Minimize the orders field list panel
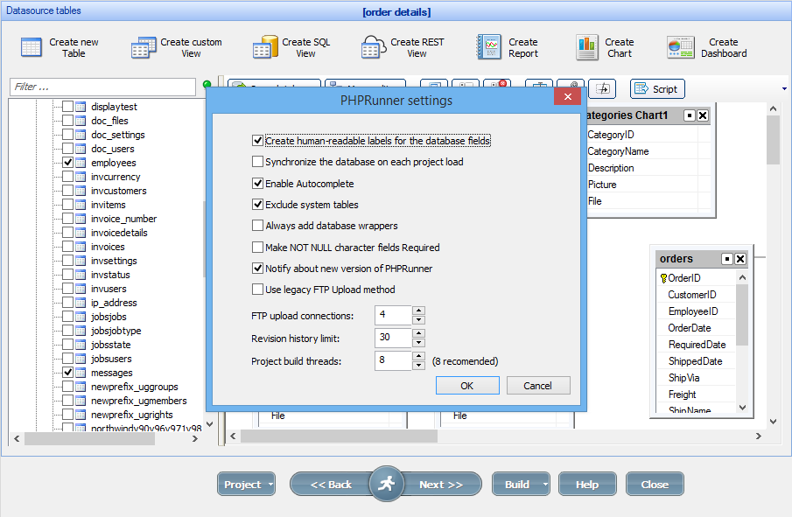The image size is (792, 517). pos(726,258)
